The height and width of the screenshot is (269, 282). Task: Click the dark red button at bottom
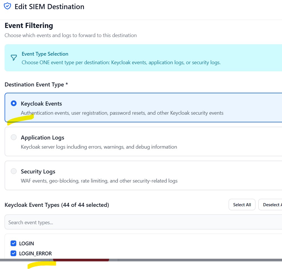tap(81, 260)
